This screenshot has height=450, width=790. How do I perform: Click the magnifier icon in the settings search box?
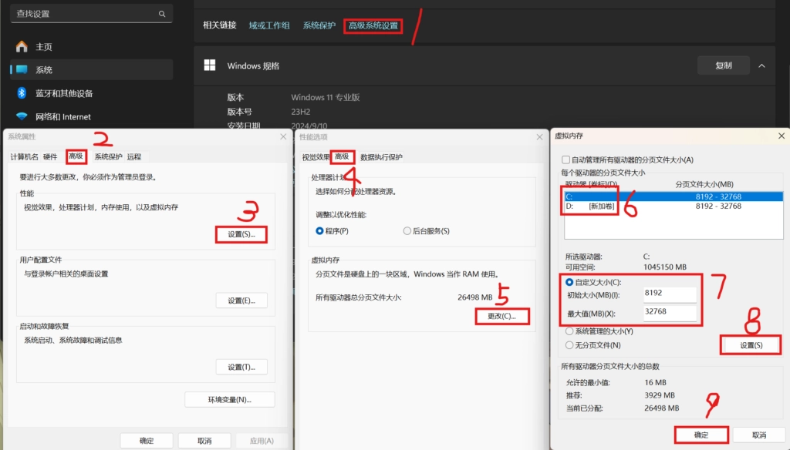tap(161, 14)
